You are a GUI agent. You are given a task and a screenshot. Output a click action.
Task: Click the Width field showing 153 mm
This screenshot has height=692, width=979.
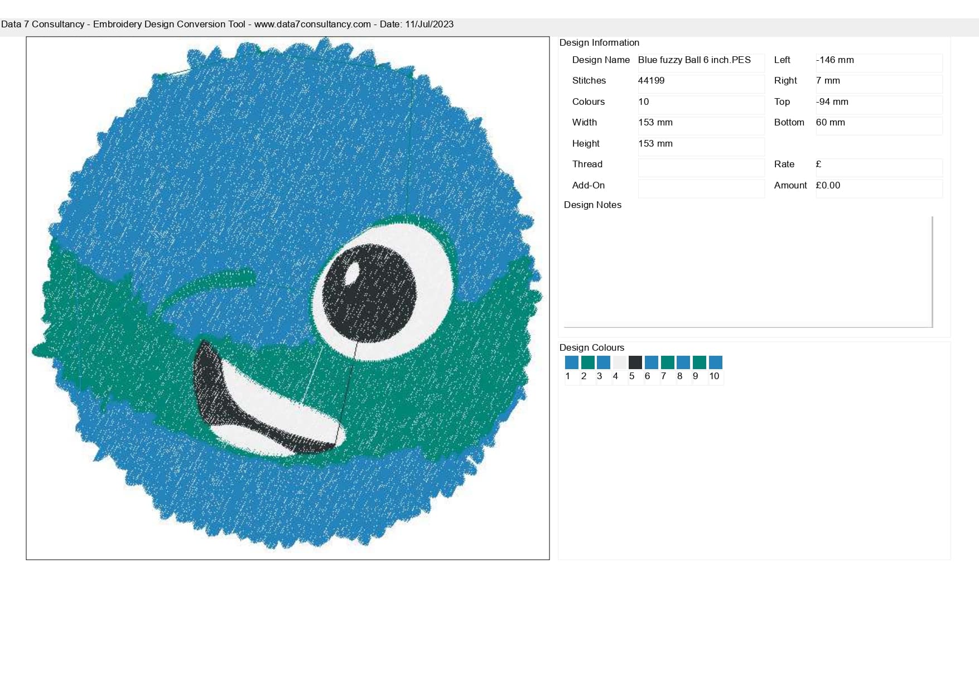pos(701,125)
